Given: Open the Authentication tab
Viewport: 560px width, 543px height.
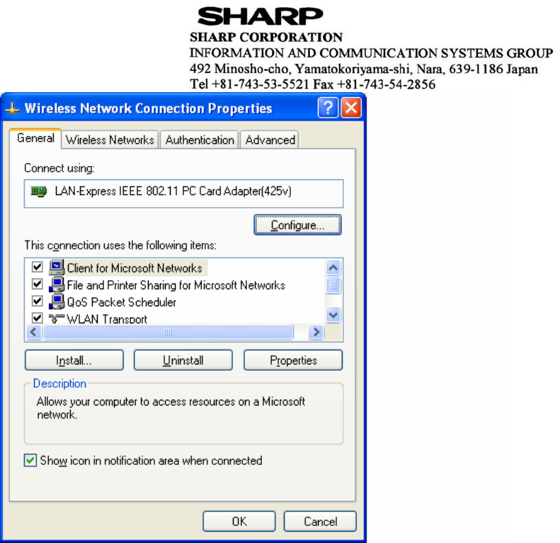Looking at the screenshot, I should (200, 140).
